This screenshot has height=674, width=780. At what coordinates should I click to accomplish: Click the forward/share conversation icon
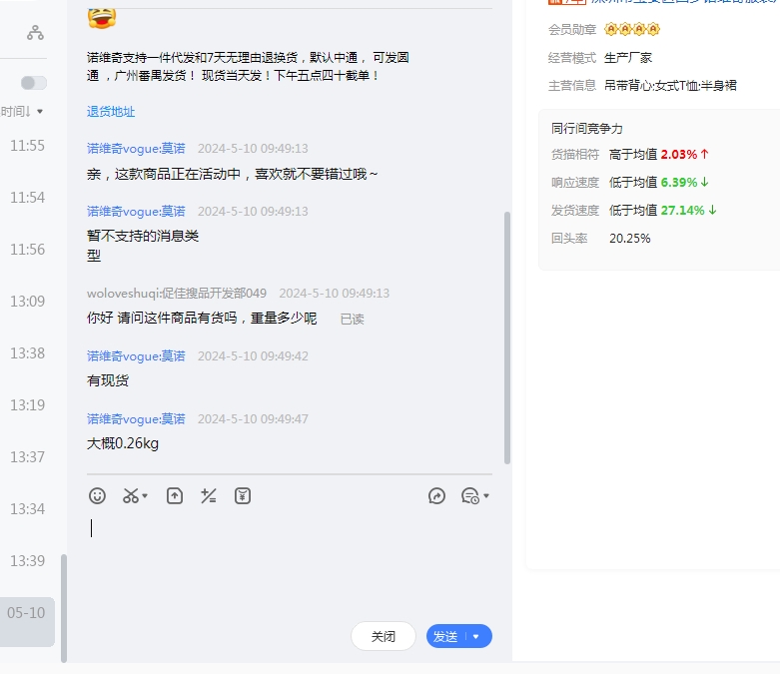point(436,495)
